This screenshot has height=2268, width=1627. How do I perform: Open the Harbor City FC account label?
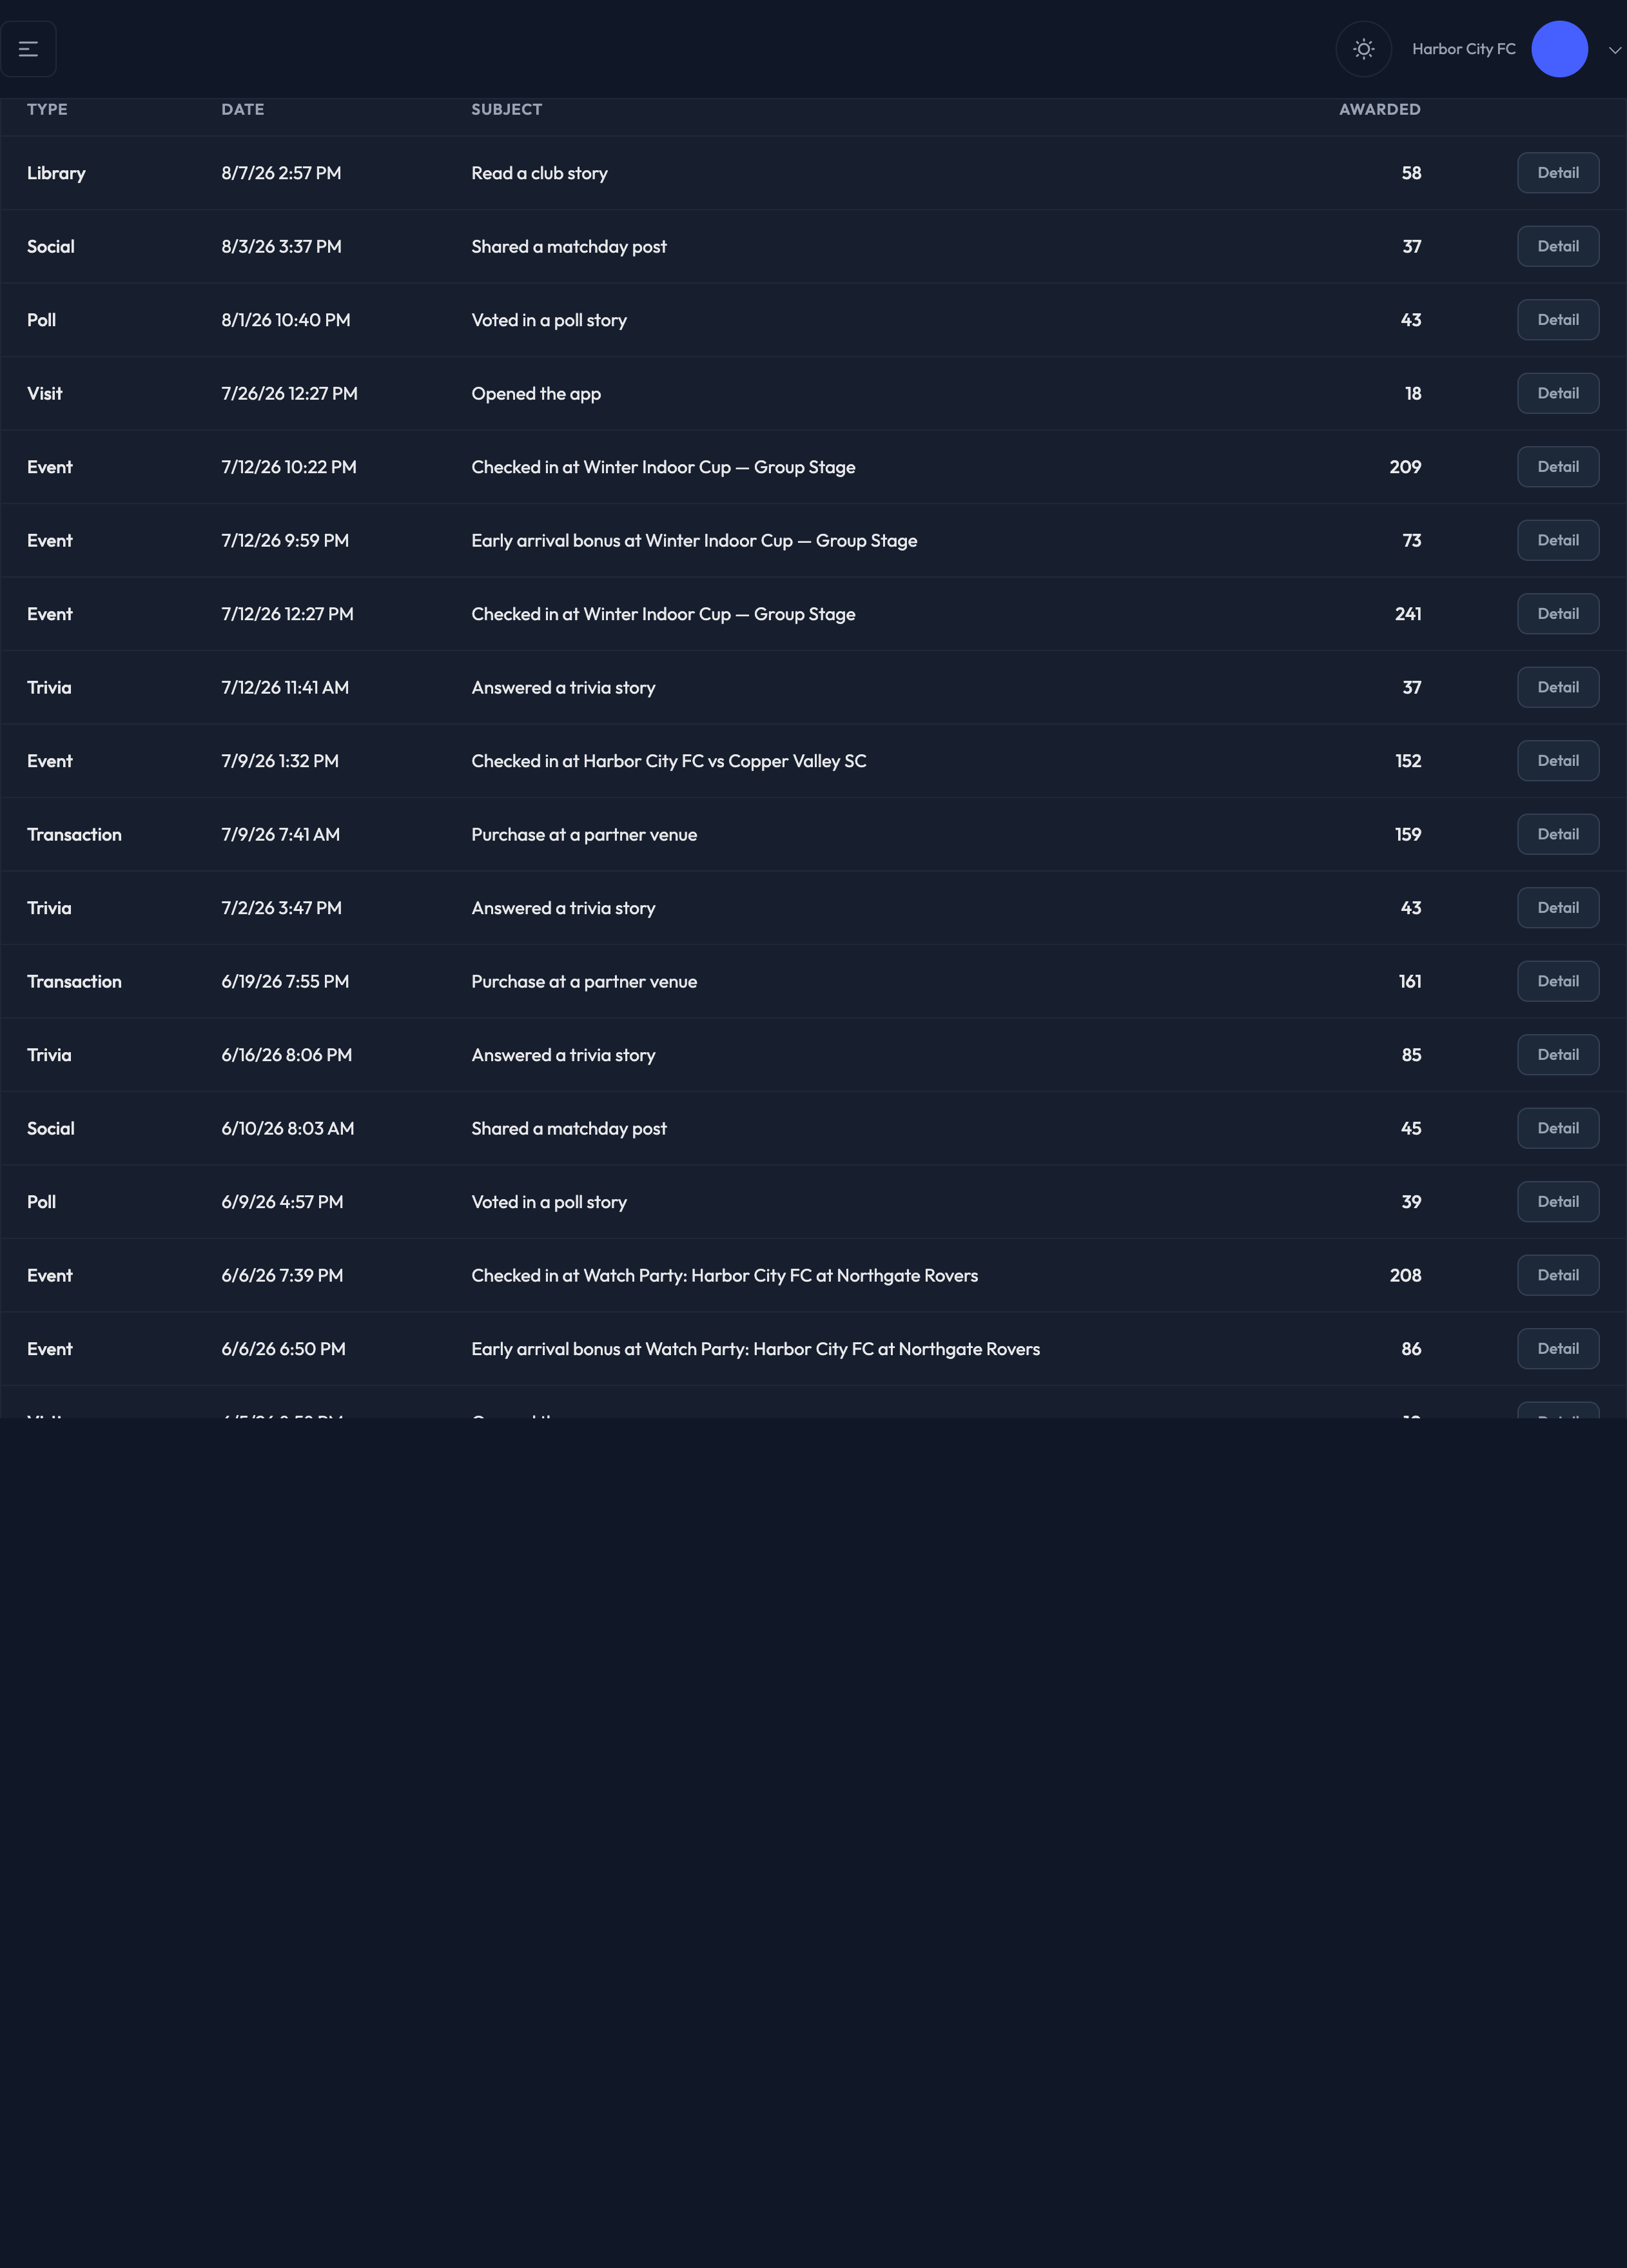1463,49
